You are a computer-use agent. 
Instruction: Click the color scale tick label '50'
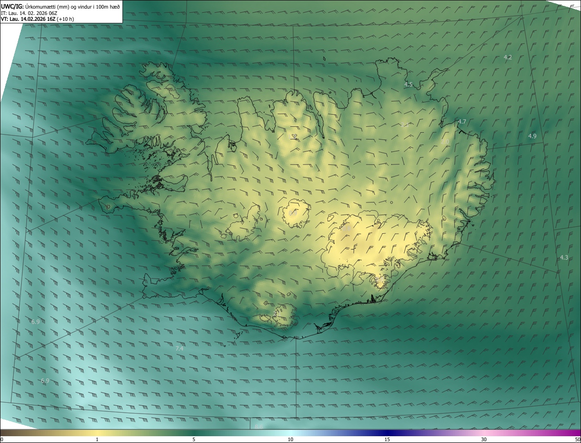point(577,439)
